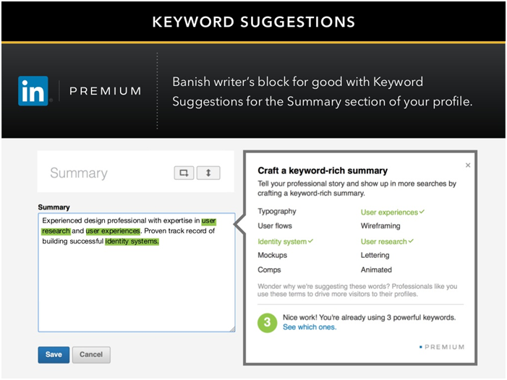Deselect the checked User research keyword
This screenshot has height=380, width=507.
pyautogui.click(x=387, y=241)
